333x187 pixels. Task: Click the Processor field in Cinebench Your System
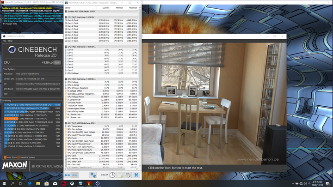click(x=38, y=74)
